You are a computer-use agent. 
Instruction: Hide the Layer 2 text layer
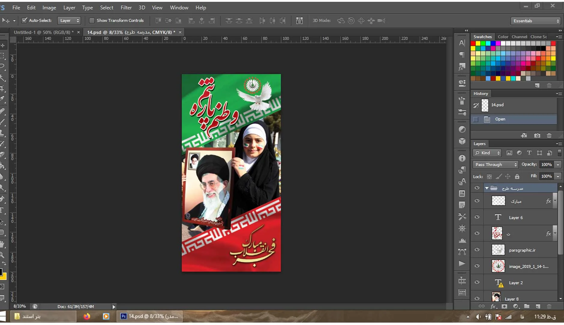(x=477, y=282)
